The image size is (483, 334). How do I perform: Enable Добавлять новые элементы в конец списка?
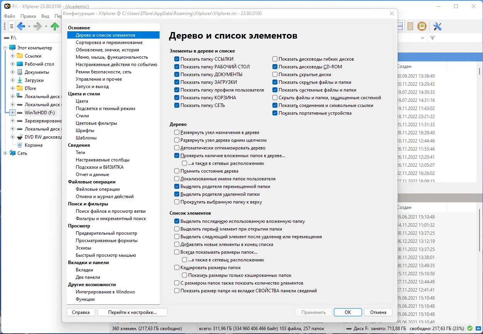[x=177, y=244]
